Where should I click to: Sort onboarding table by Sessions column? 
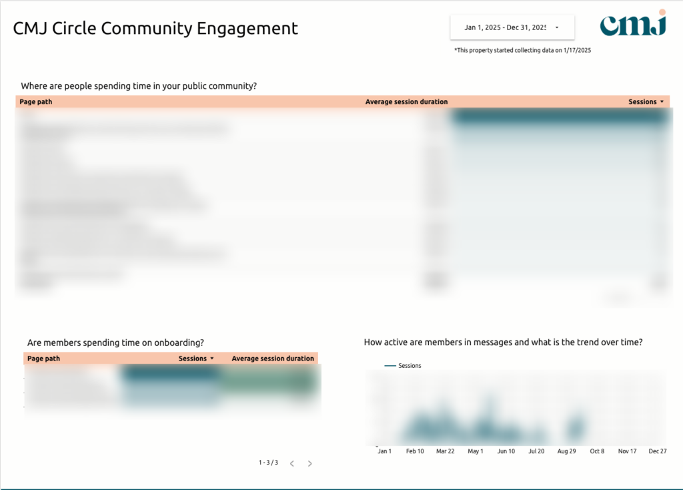click(x=193, y=358)
